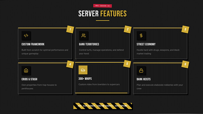Click "Control turfs, manage operations" description
The height and width of the screenshot is (114, 203).
click(101, 52)
